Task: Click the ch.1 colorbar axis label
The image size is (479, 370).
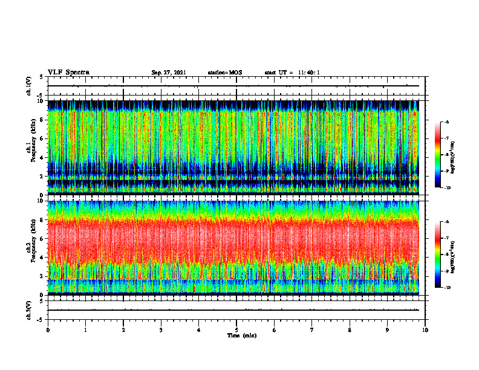Action: 454,157
